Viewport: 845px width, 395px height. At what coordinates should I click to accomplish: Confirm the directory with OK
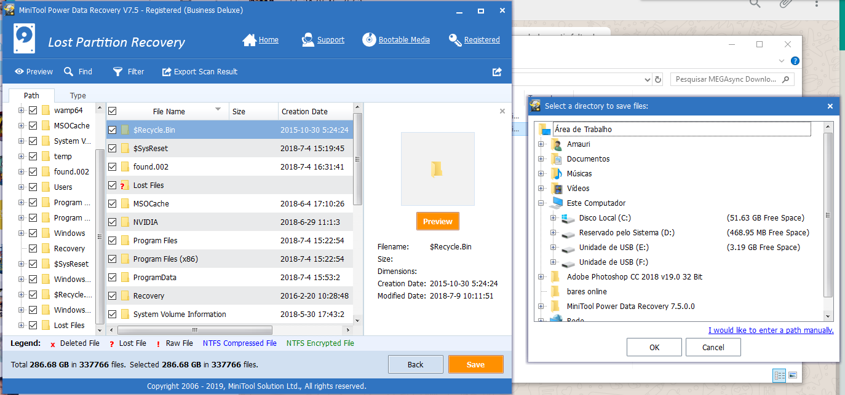pyautogui.click(x=654, y=347)
